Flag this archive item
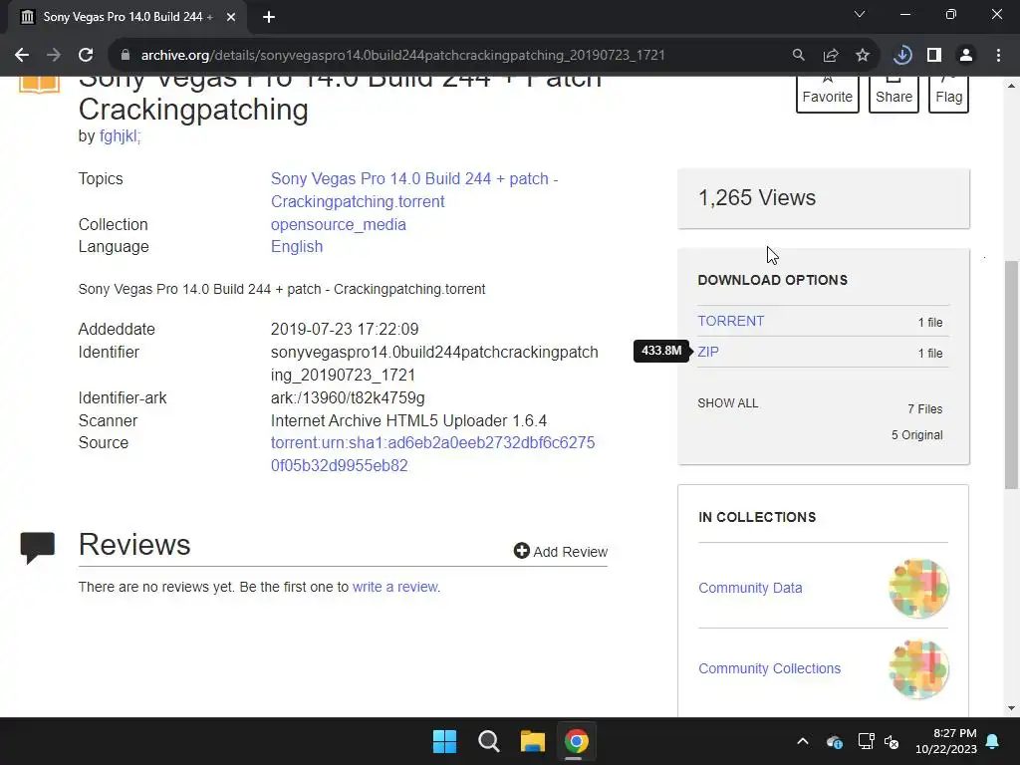The width and height of the screenshot is (1020, 765). click(948, 95)
